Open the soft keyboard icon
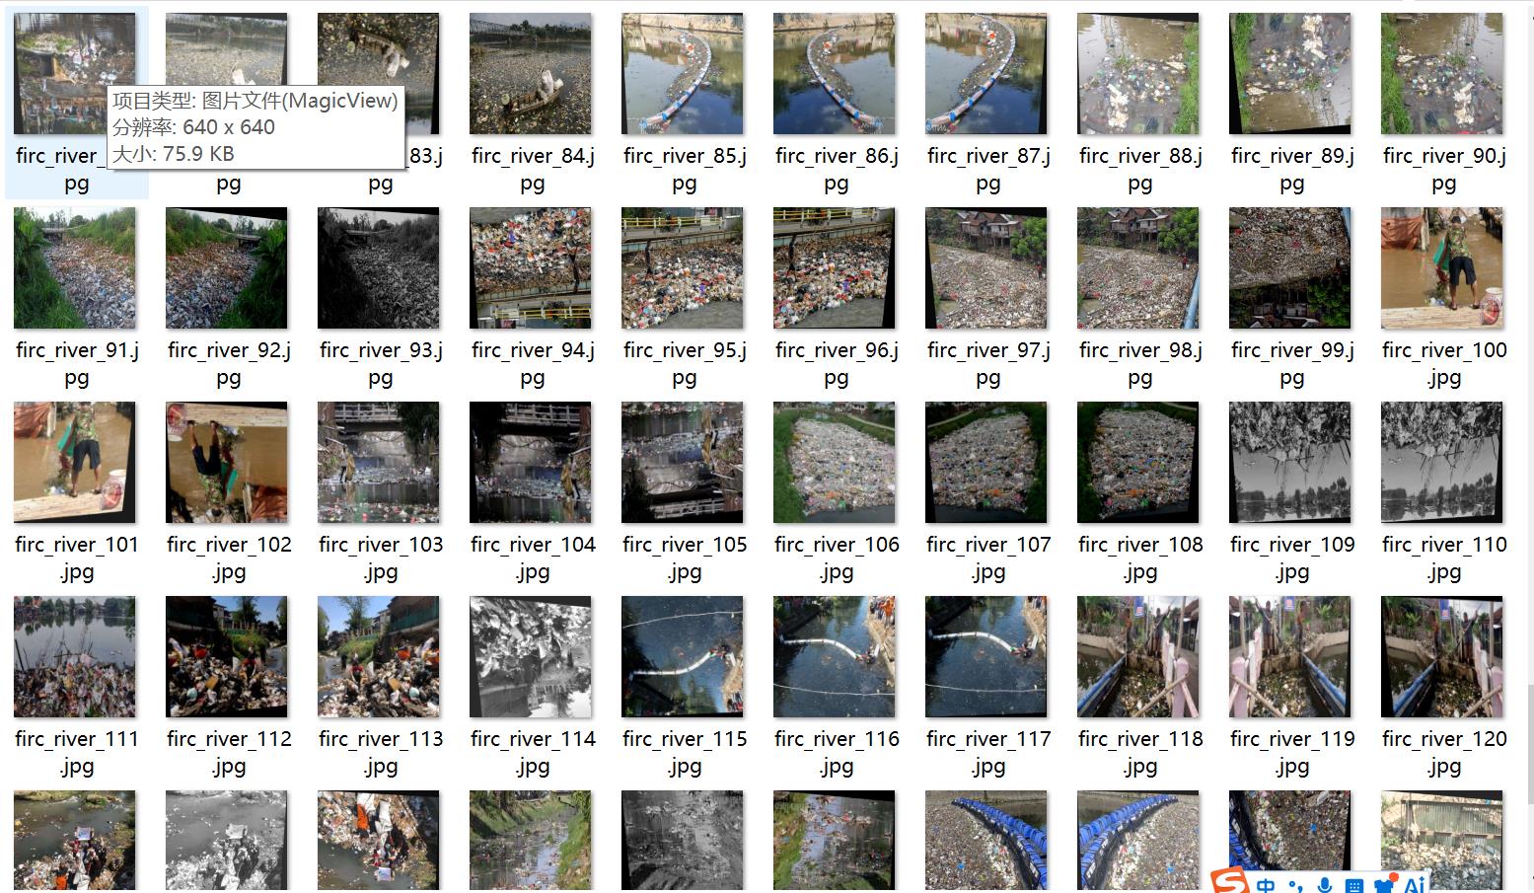 pyautogui.click(x=1354, y=886)
